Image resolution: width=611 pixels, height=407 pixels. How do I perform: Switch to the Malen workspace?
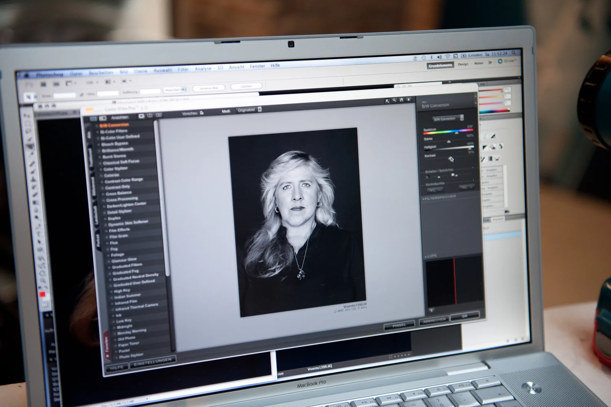tap(479, 63)
